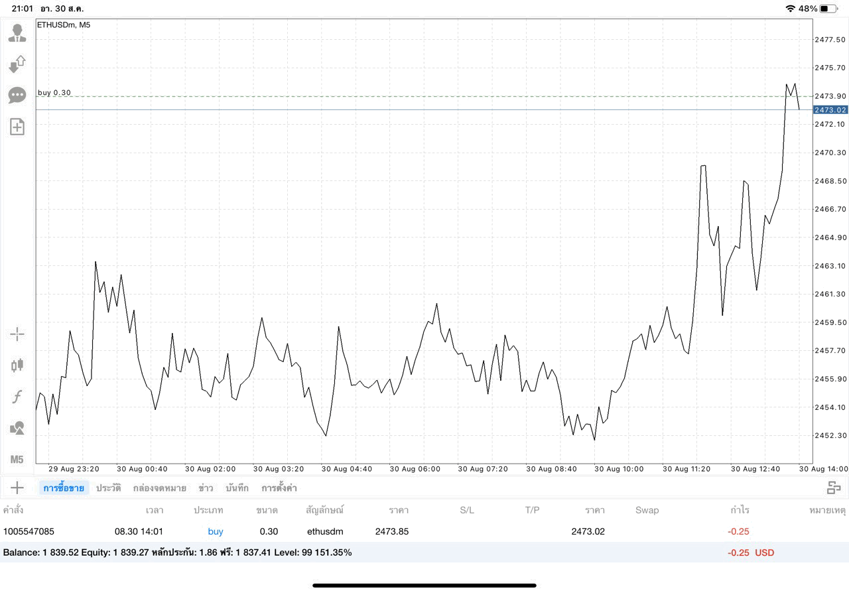Viewport: 849px width, 593px height.
Task: Click the plus icon beside trade tabs
Action: (17, 488)
